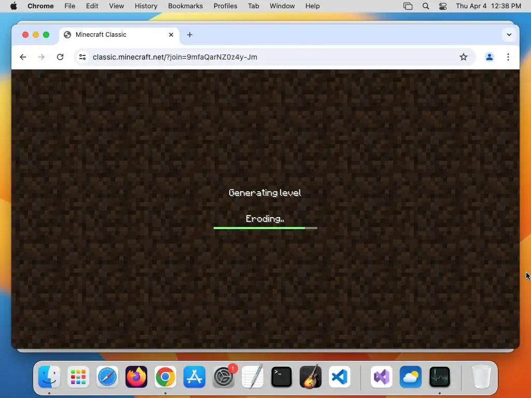Reload the Minecraft Classic page

60,57
